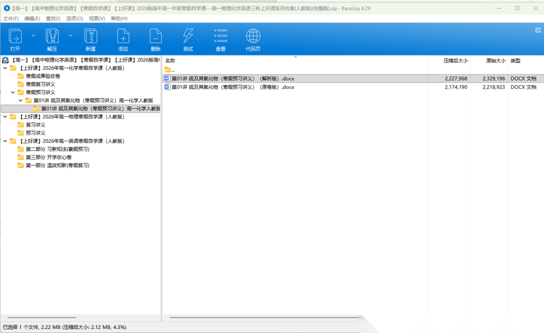Collapse the 2026年高一英语寒假自学课 tree node

[5, 141]
